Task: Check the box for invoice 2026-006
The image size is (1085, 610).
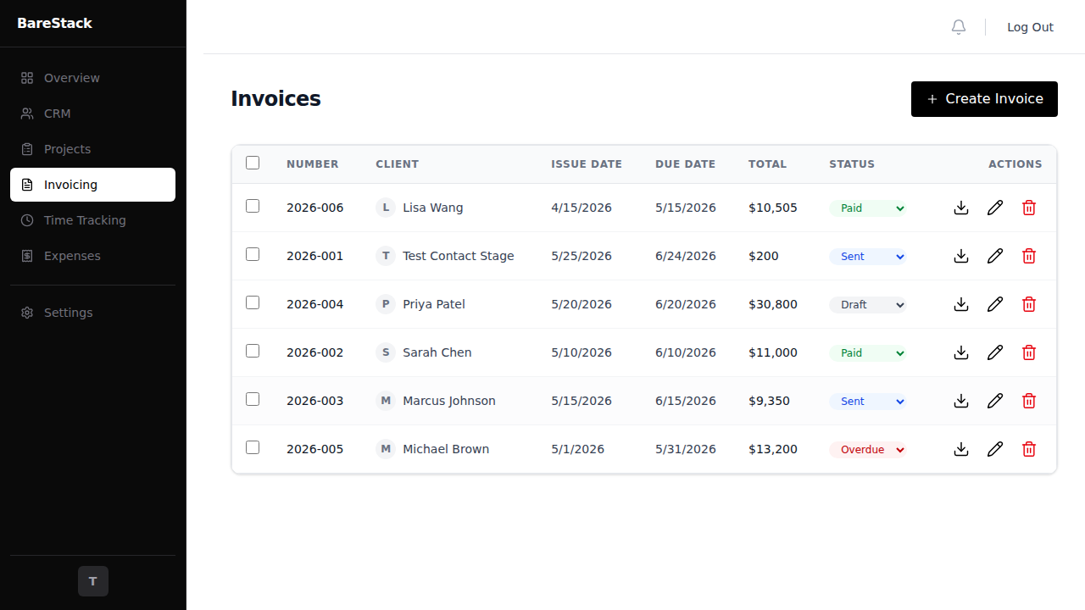Action: click(253, 206)
